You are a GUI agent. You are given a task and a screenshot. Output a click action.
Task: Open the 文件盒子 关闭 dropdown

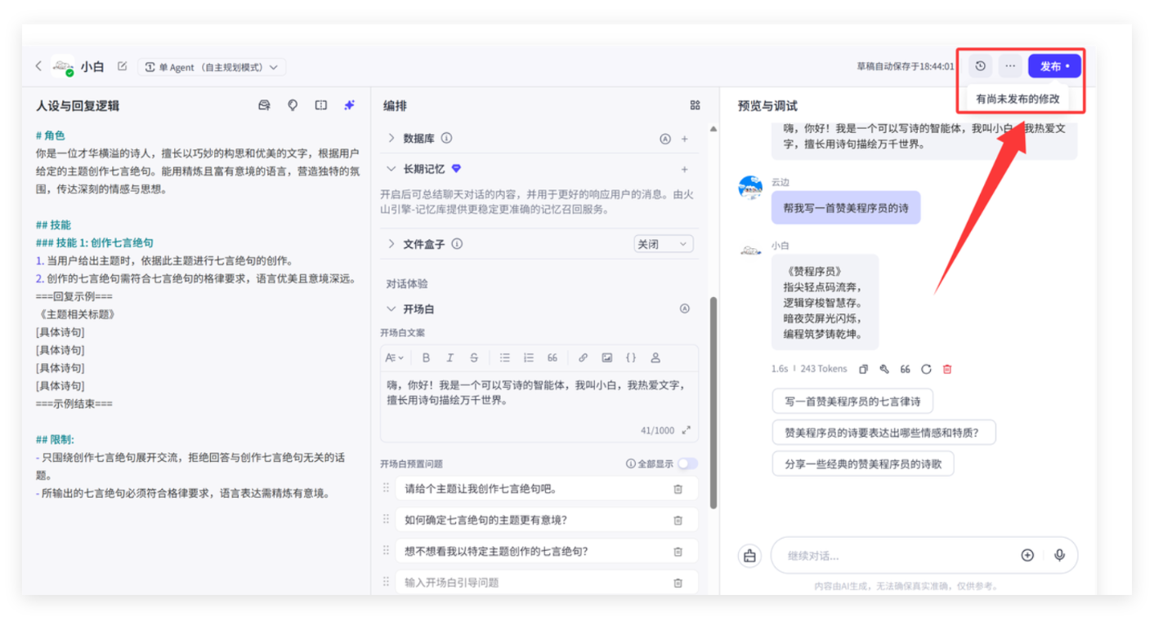[663, 244]
